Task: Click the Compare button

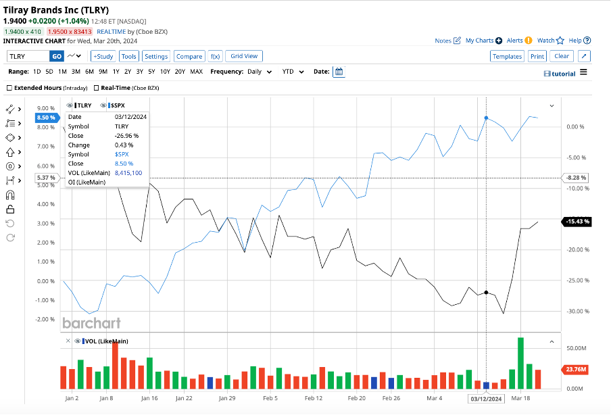Action: click(x=189, y=56)
